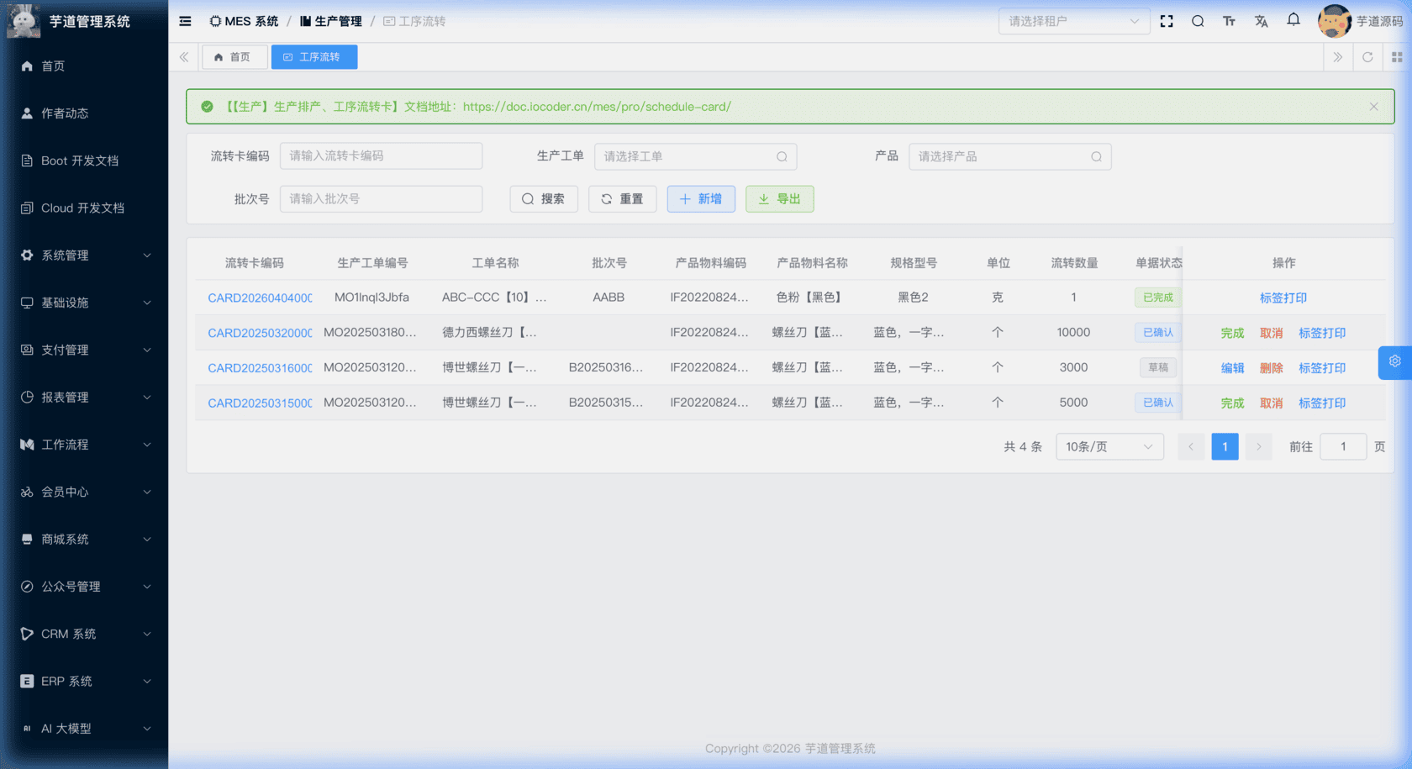Viewport: 1412px width, 769px height.
Task: Open the floating settings gear panel
Action: (1394, 361)
